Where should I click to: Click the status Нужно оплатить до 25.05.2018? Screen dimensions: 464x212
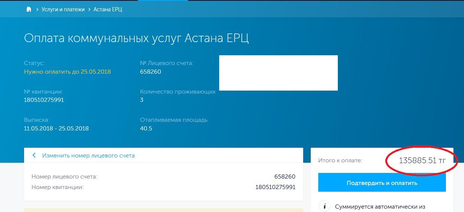coord(67,71)
